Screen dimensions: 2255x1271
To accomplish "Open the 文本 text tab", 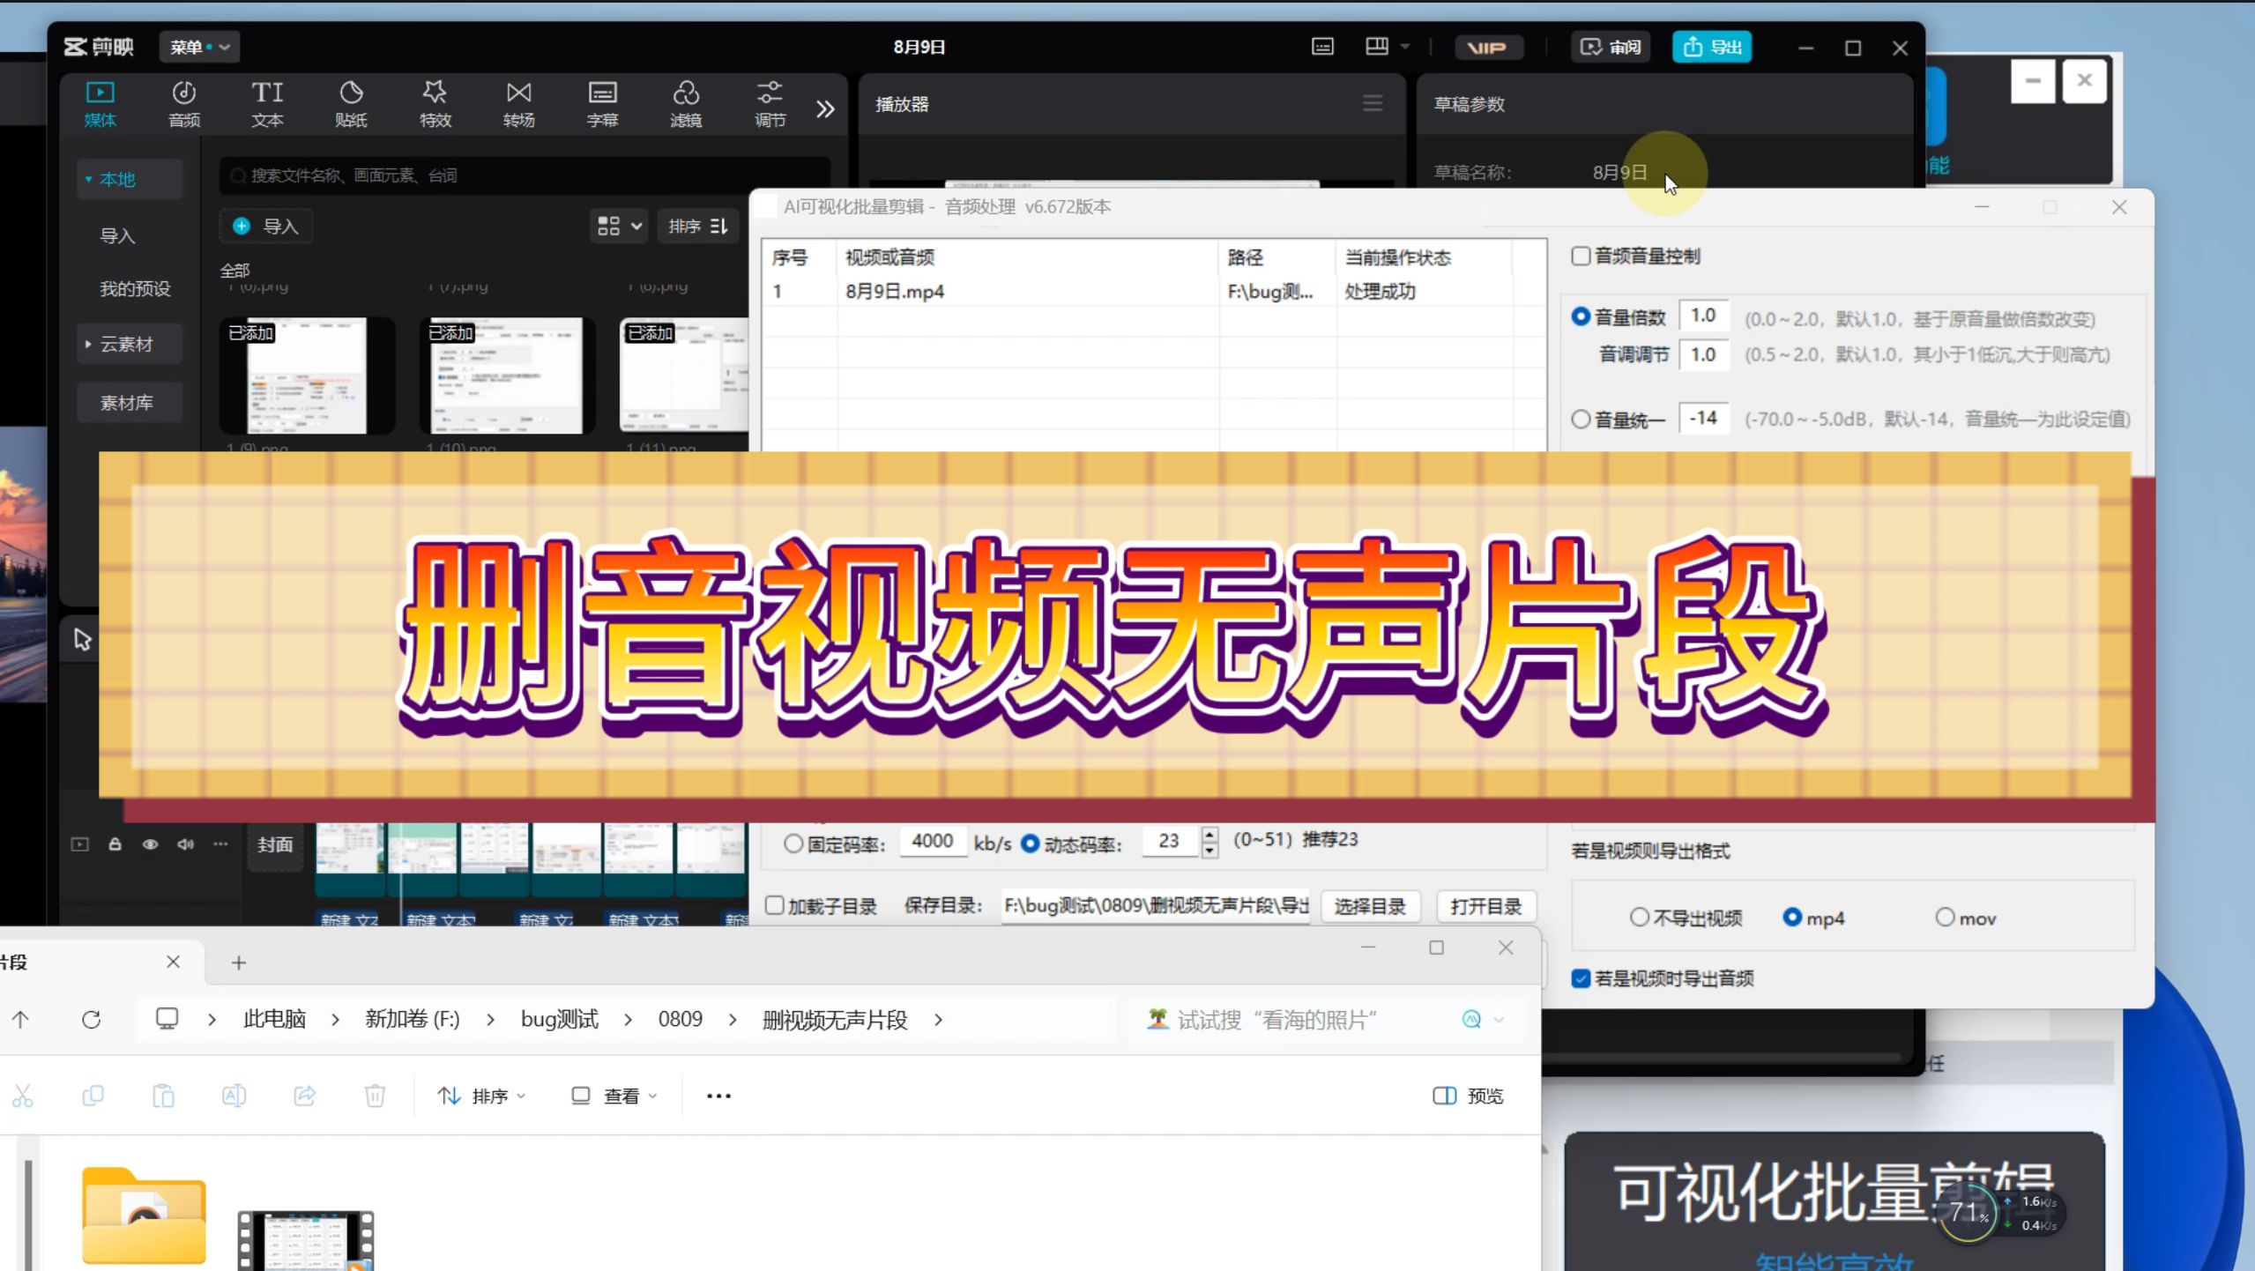I will pos(267,104).
